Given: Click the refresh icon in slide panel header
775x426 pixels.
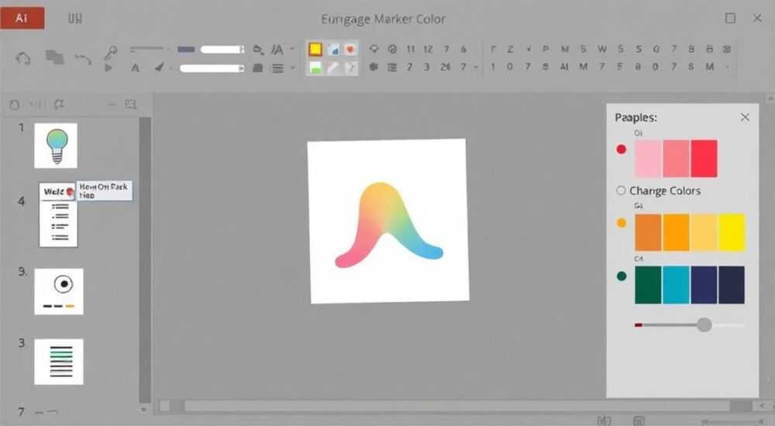Looking at the screenshot, I should [x=59, y=105].
